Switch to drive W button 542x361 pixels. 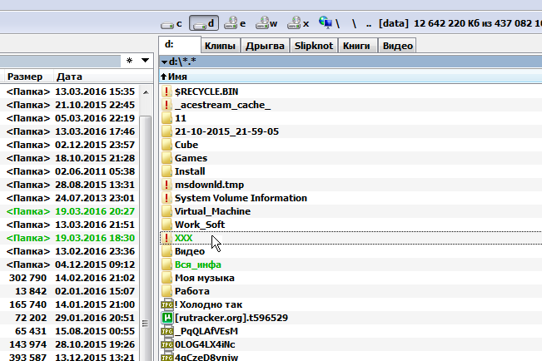pyautogui.click(x=266, y=23)
